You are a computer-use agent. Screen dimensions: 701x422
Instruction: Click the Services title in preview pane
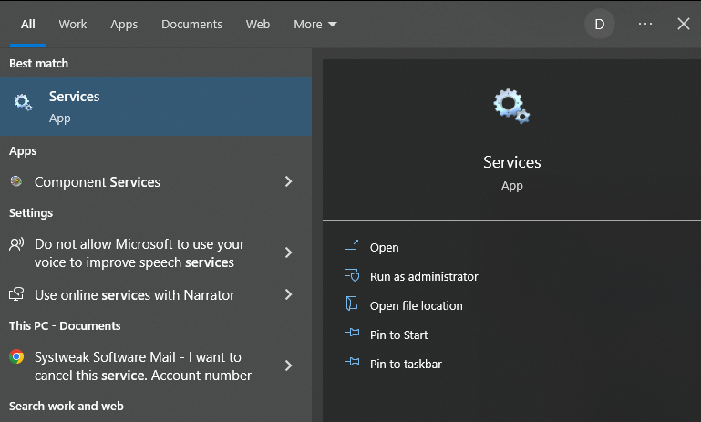(x=512, y=162)
